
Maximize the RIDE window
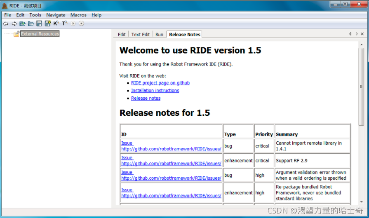tap(345, 4)
